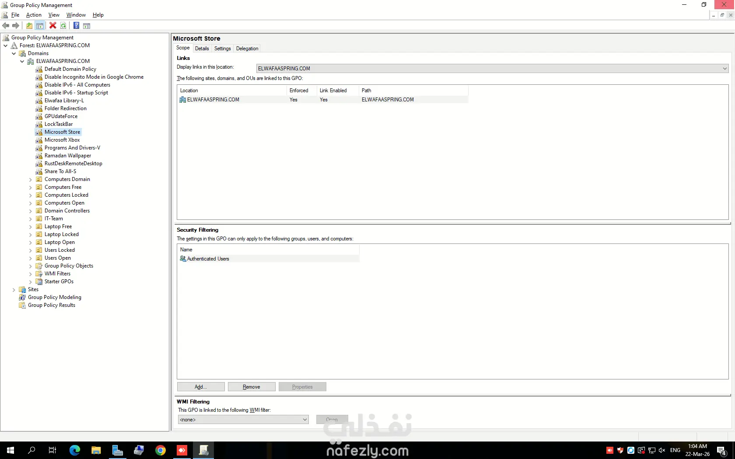Select the Users Locked OU

[x=59, y=250]
